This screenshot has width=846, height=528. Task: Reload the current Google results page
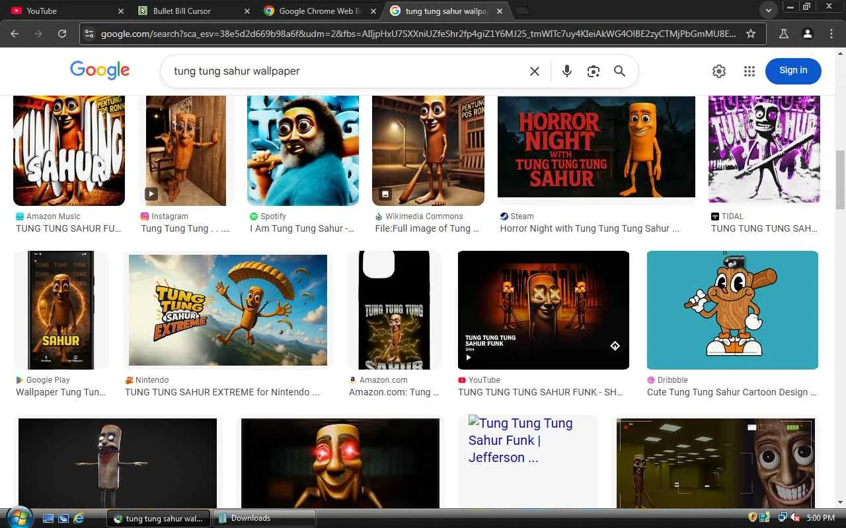pyautogui.click(x=62, y=34)
